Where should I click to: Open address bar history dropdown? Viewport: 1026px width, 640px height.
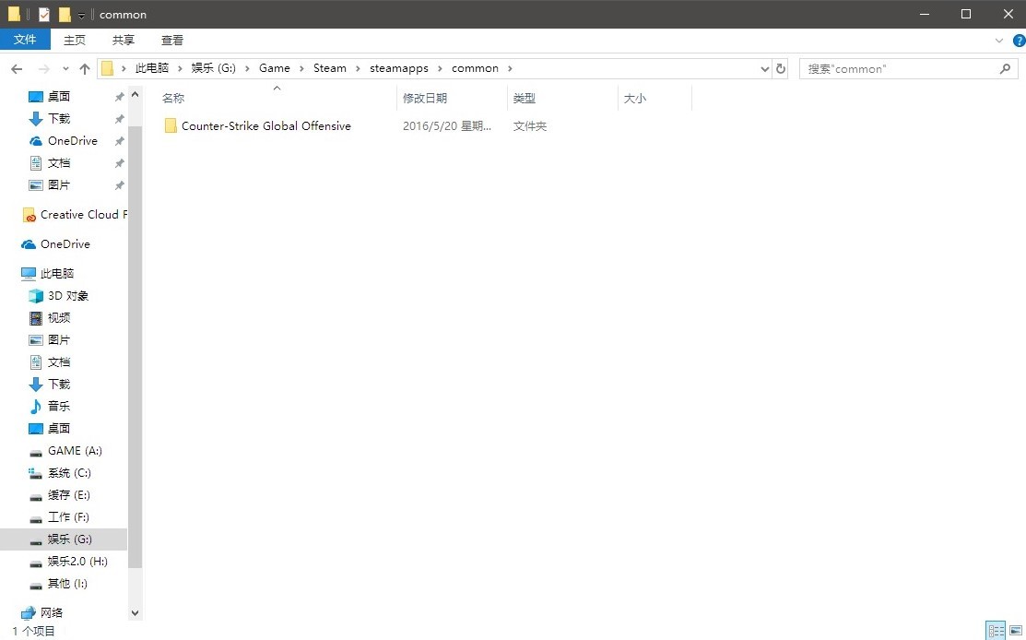coord(764,69)
